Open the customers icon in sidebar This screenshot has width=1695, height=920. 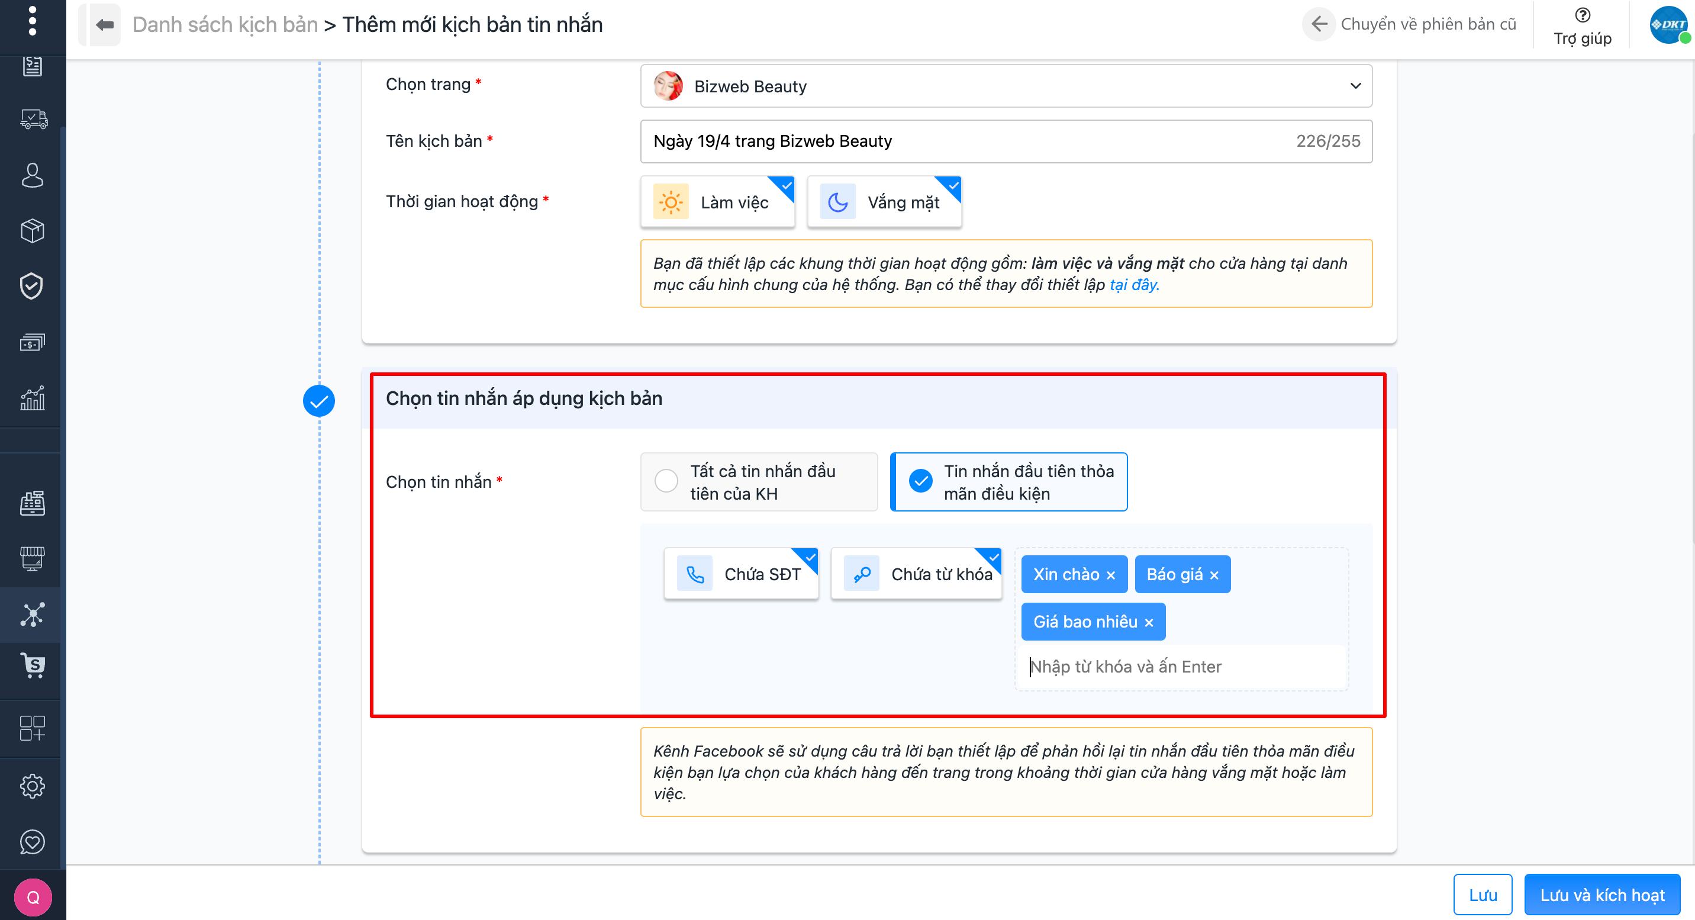pyautogui.click(x=31, y=176)
